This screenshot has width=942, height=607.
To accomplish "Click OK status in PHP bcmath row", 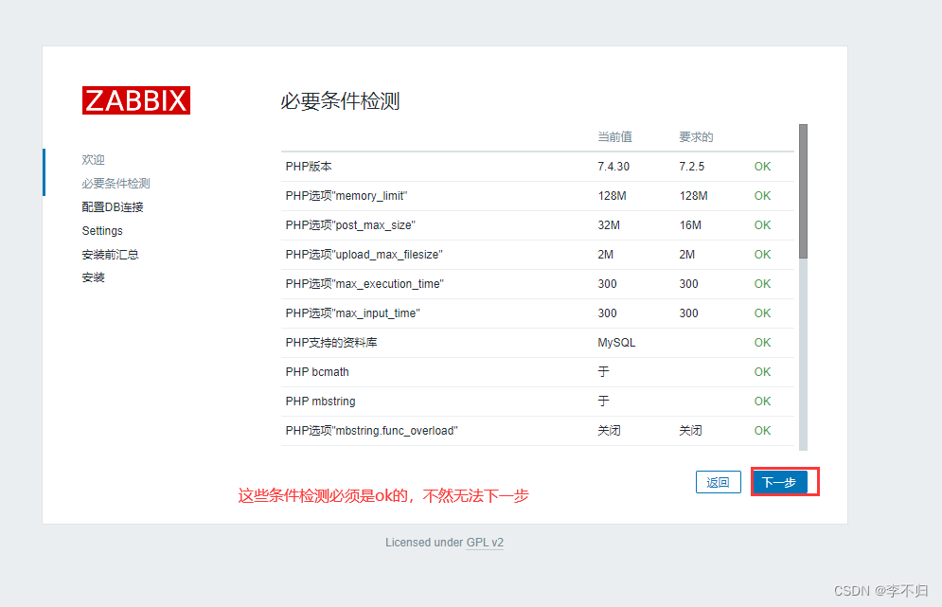I will [762, 372].
